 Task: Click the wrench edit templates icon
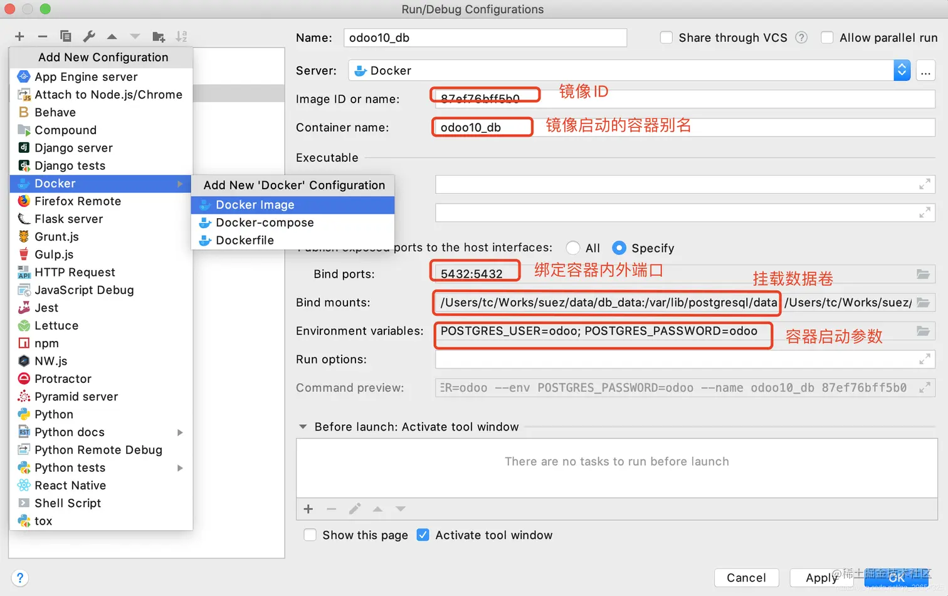89,36
